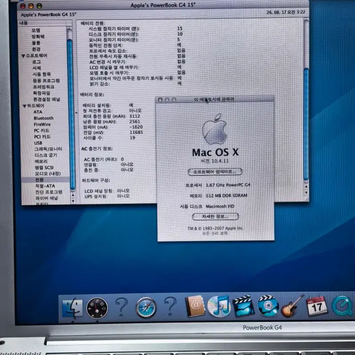Select 시동 항목 in the sidebar
This screenshot has width=355, height=355.
42,74
